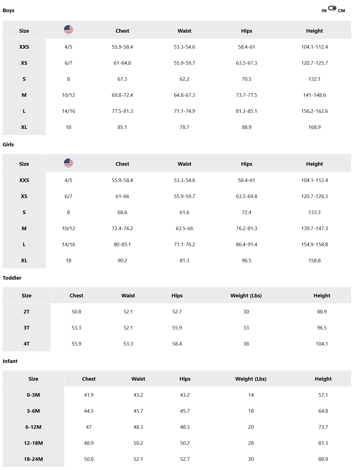354x470 pixels.
Task: Click the Toddler Weight (Lbs) column header
Action: click(x=246, y=295)
